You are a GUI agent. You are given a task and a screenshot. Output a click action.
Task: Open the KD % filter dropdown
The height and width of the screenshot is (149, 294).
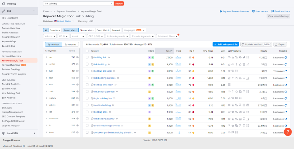(x=63, y=36)
